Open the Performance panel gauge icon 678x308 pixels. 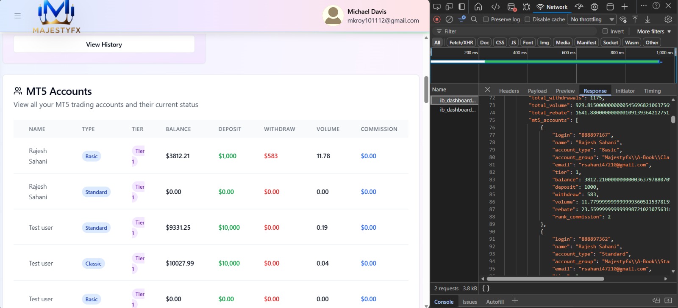point(579,7)
